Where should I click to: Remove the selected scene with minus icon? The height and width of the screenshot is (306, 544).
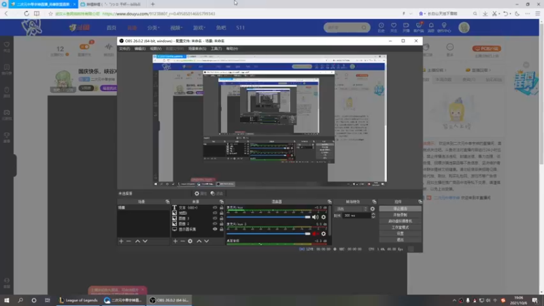coord(129,241)
